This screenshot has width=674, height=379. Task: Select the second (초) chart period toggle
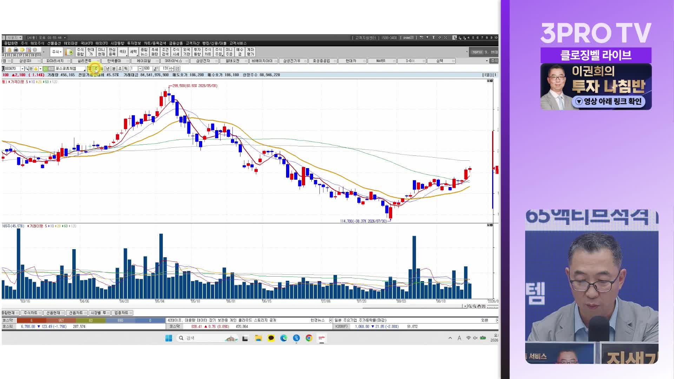pos(120,68)
